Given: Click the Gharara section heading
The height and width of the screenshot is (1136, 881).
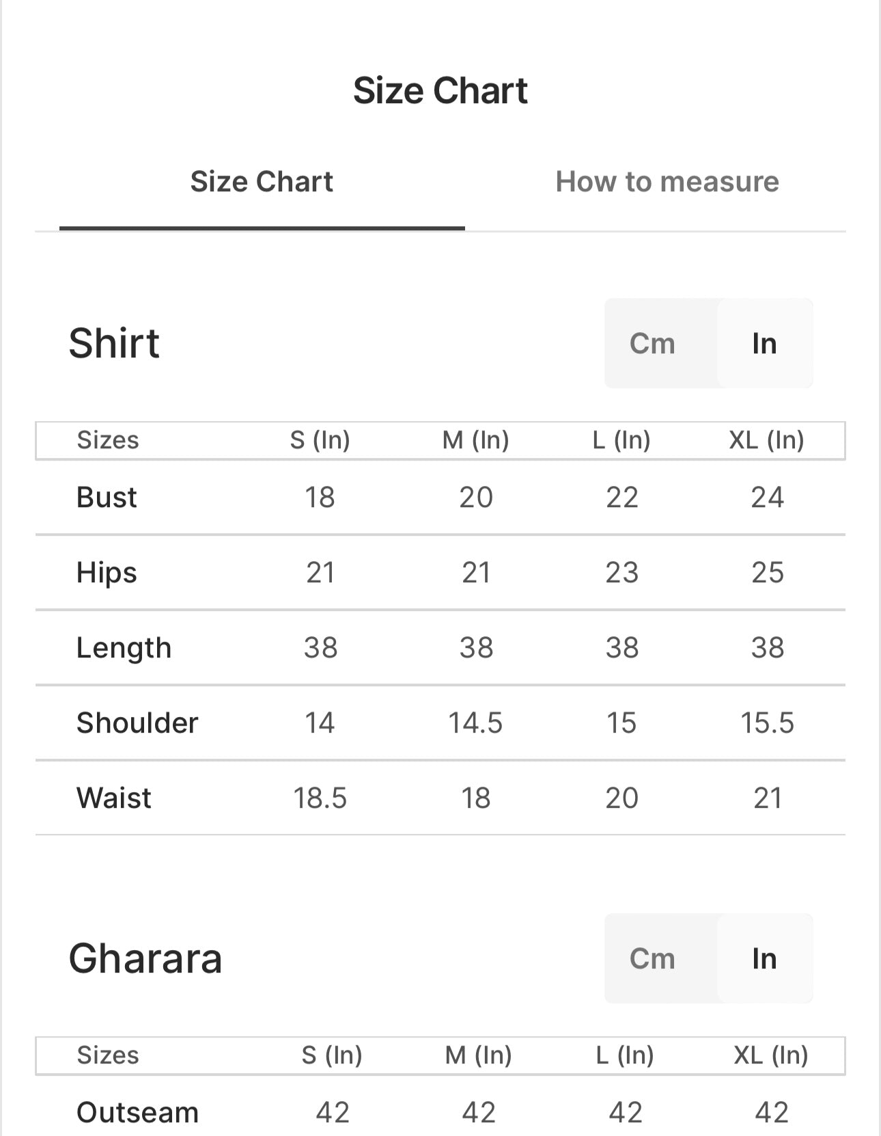Looking at the screenshot, I should point(145,958).
